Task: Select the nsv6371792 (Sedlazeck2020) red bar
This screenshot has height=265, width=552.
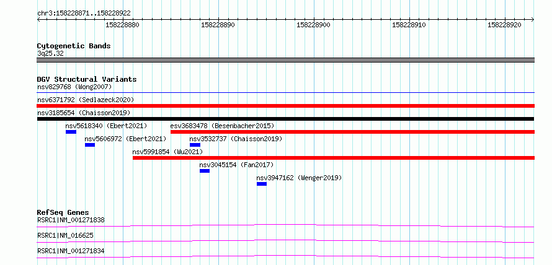Action: pos(285,106)
